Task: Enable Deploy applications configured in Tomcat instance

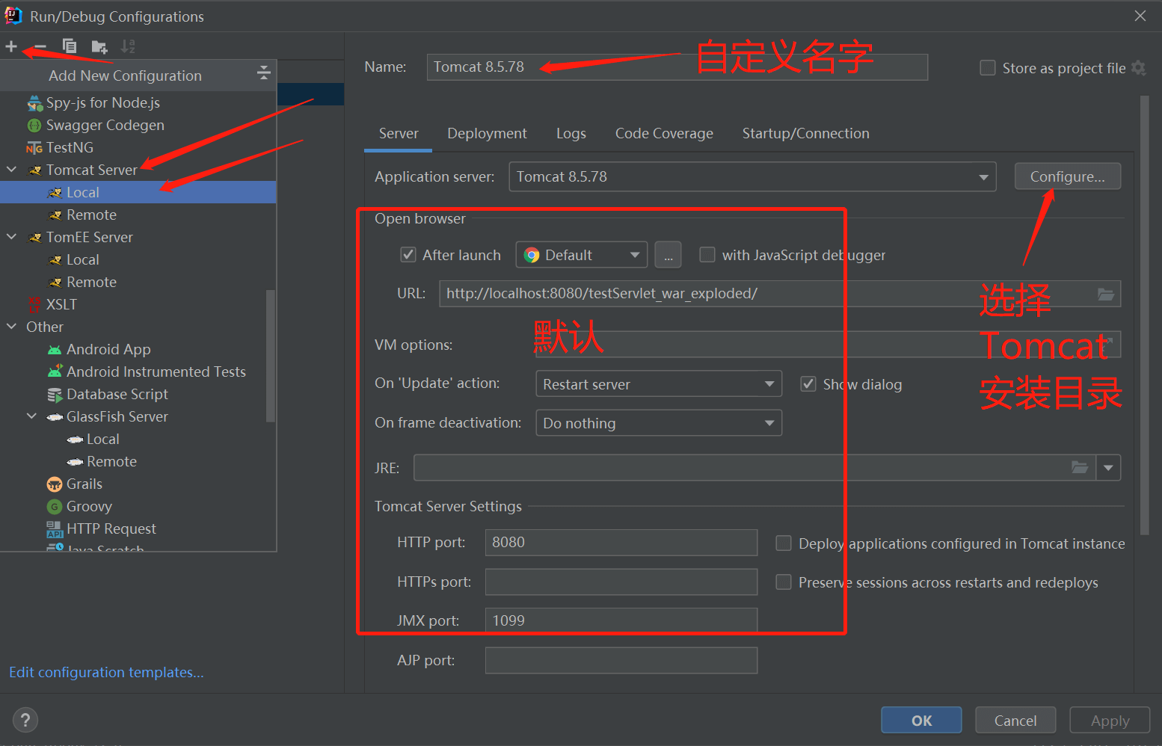Action: pos(784,543)
